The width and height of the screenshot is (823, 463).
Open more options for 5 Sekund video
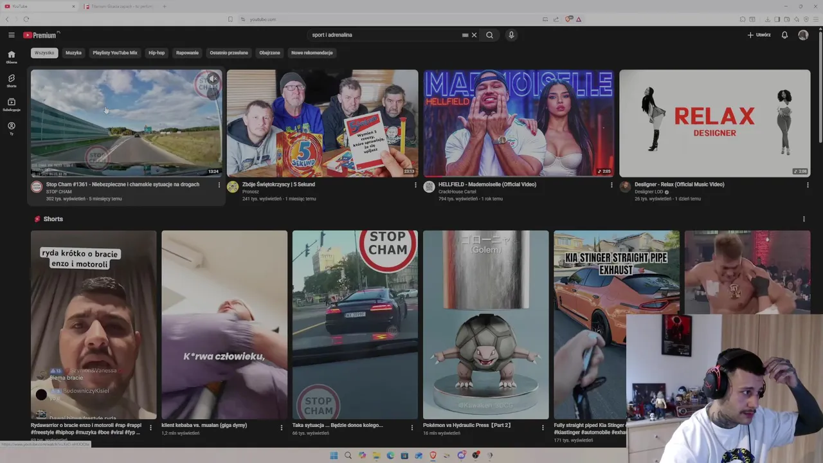[x=415, y=185]
